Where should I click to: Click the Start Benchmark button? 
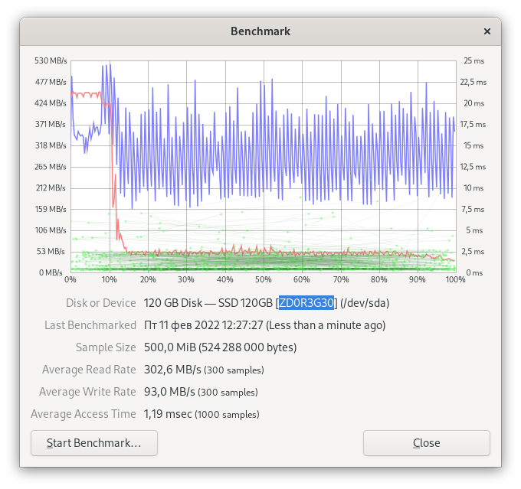point(93,443)
